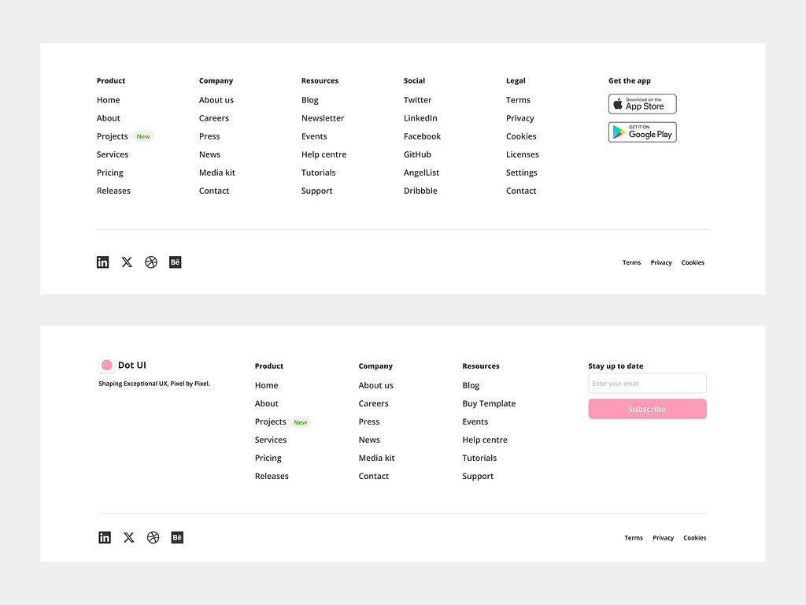Screen dimensions: 806x605
Task: Click the Get it on Google Play badge
Action: (x=642, y=132)
